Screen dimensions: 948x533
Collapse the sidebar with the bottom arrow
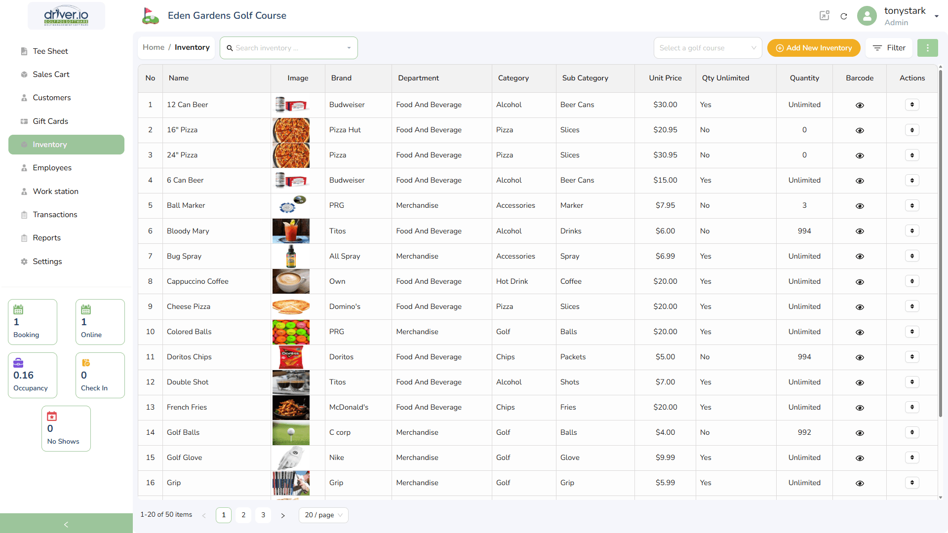pos(66,524)
